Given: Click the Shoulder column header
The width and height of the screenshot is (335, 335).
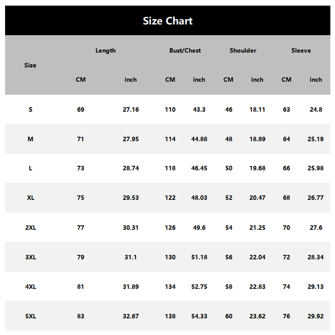Looking at the screenshot, I should [243, 51].
